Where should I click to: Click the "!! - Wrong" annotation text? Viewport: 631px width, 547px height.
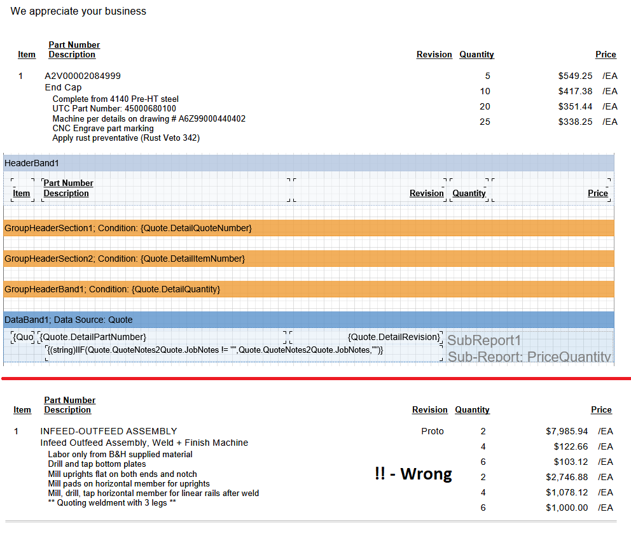(413, 474)
